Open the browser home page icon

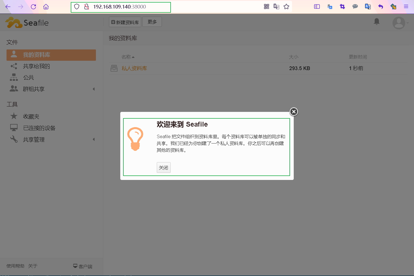(46, 7)
